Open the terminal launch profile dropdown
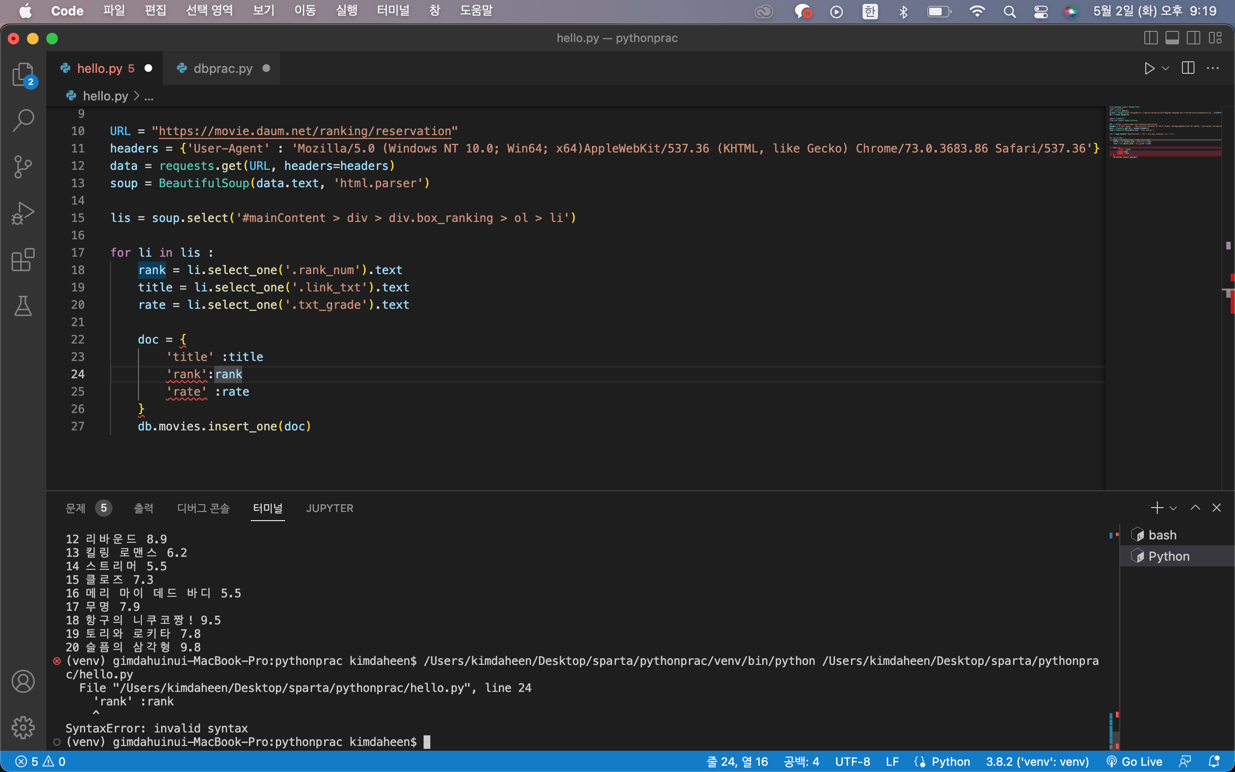 coord(1173,508)
